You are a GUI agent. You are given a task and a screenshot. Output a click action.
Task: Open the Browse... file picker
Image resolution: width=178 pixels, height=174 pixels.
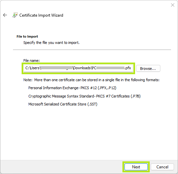click(x=148, y=69)
